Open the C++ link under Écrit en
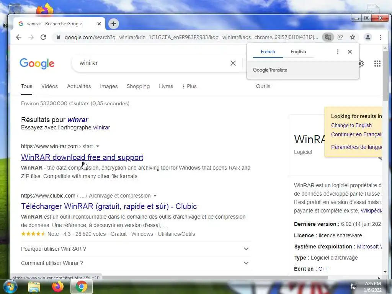This screenshot has width=392, height=294. tap(323, 269)
